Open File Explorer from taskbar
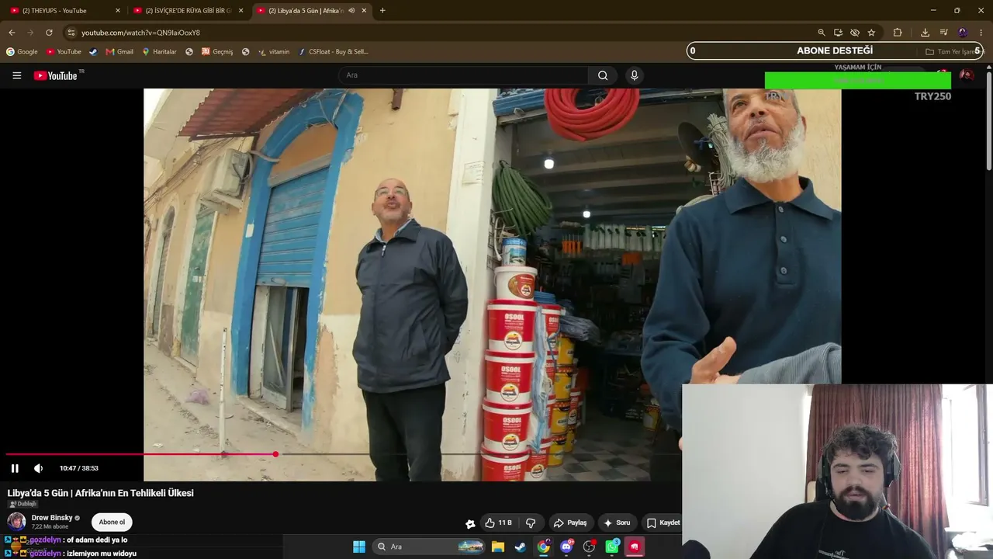993x559 pixels. click(x=498, y=547)
